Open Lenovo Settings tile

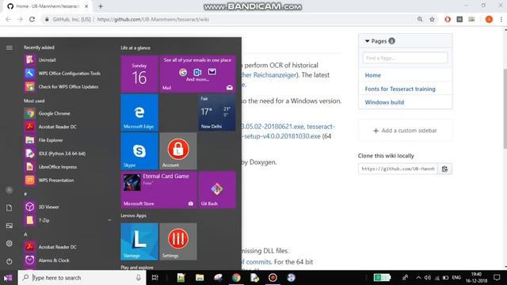tap(178, 241)
